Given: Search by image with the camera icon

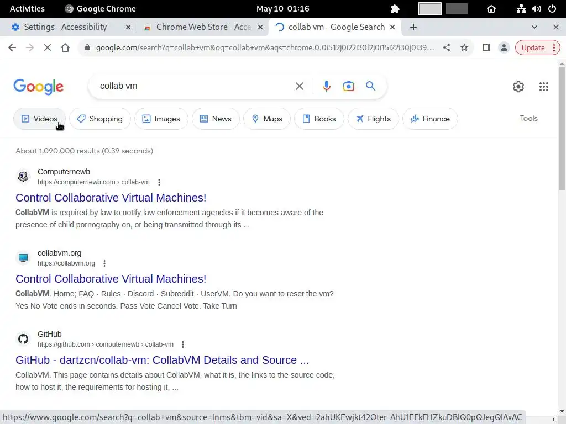Looking at the screenshot, I should [349, 86].
